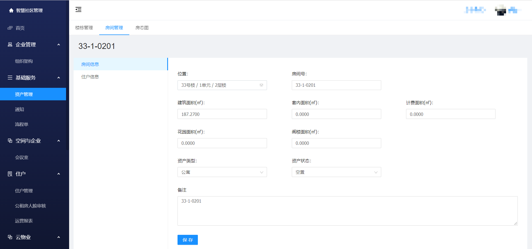
Task: Click the 建筑面积 input field
Action: [x=222, y=114]
